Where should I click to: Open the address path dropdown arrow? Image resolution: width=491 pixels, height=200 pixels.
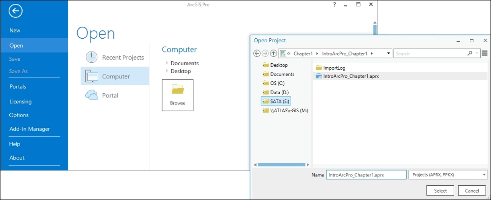point(388,53)
